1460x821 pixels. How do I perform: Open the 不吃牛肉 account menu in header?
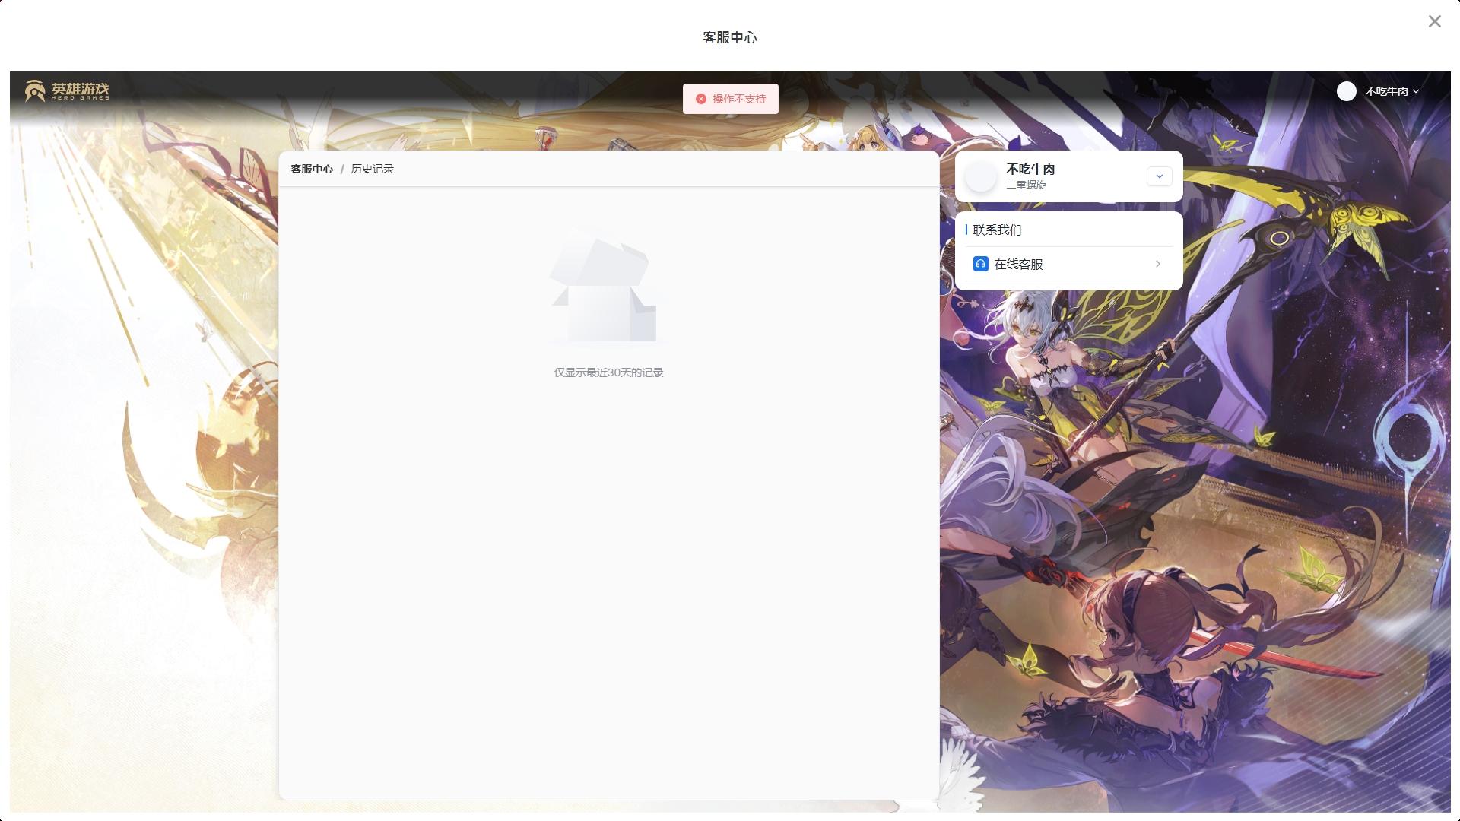pos(1386,91)
